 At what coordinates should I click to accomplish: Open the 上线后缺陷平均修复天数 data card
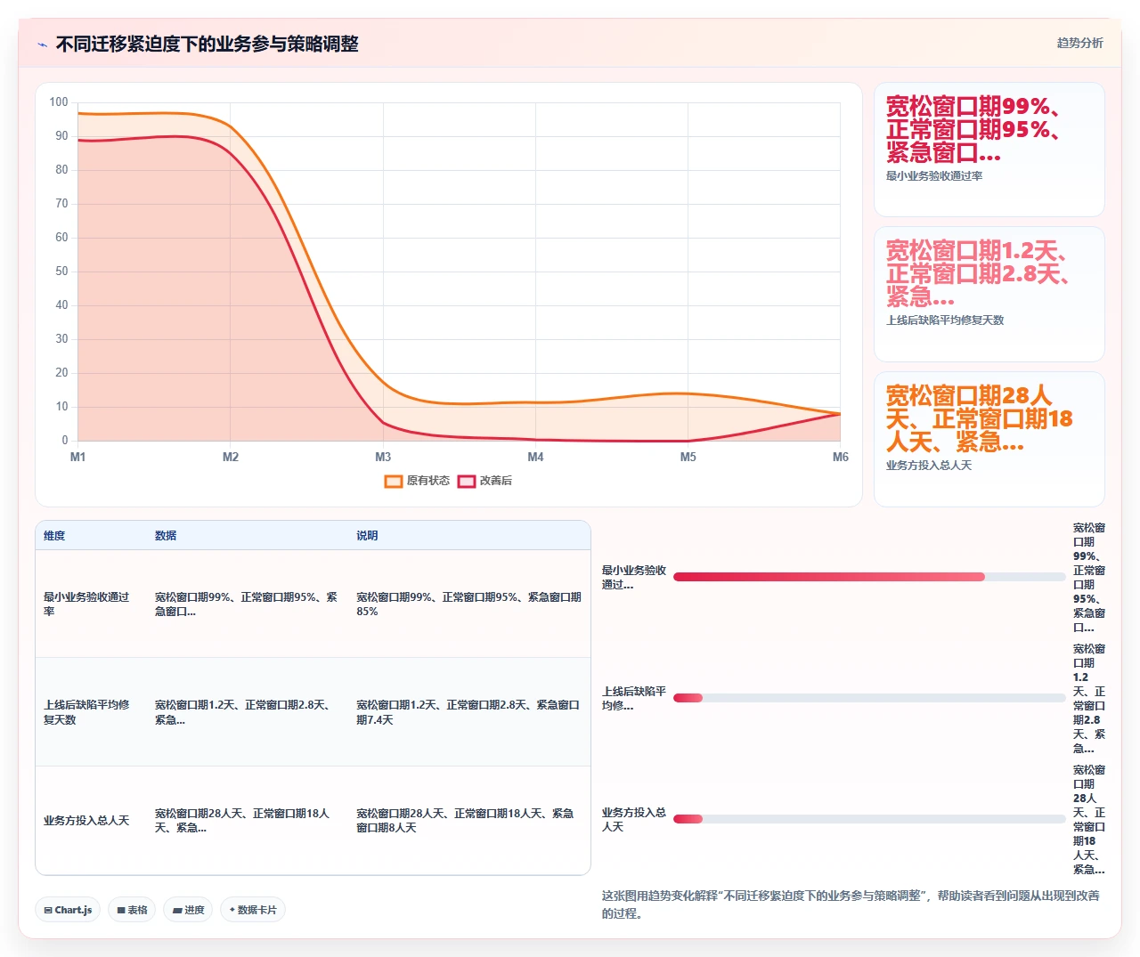[x=989, y=294]
